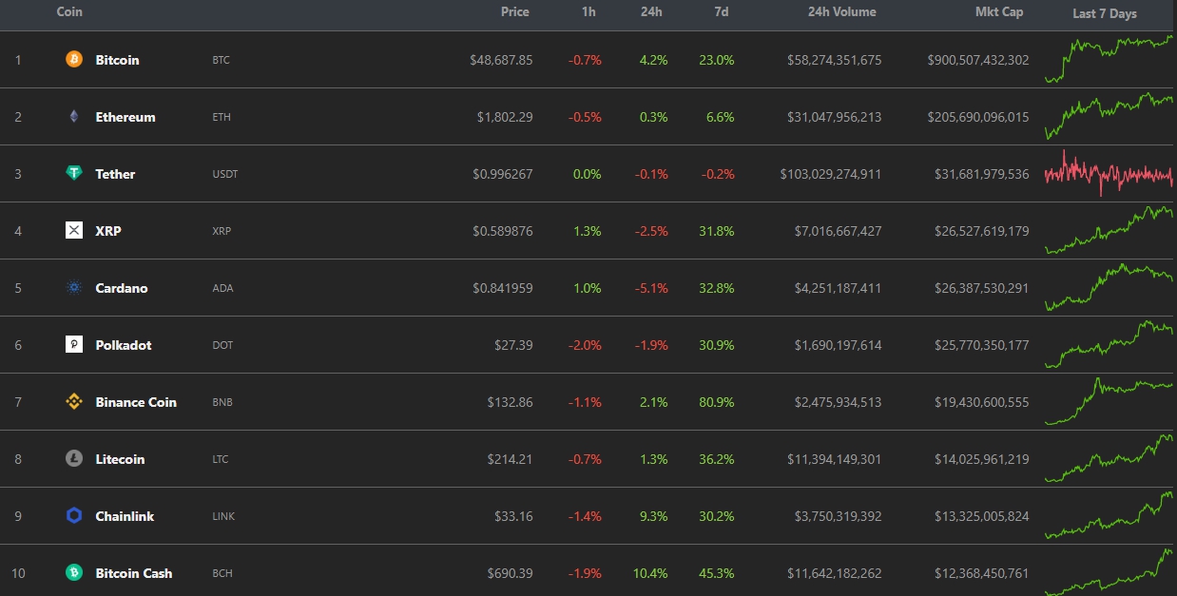This screenshot has height=596, width=1177.
Task: Click the XRP logo icon
Action: click(x=74, y=231)
